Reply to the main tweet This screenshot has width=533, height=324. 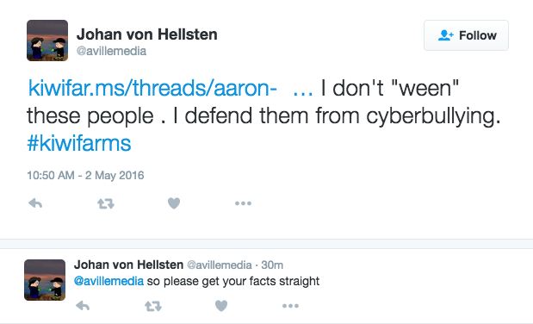coord(35,203)
